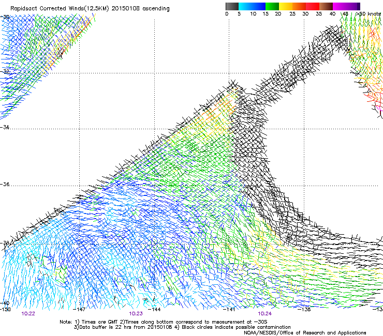Click the legend label '0'

[x=227, y=14]
